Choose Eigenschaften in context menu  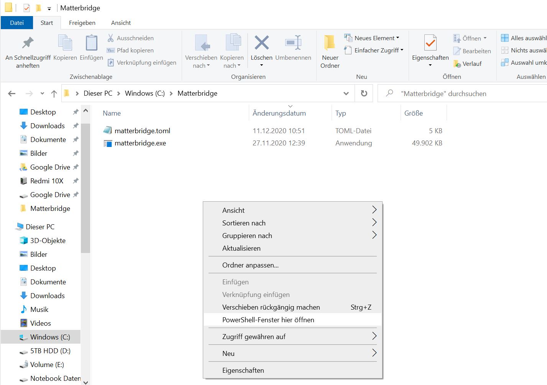(293, 370)
